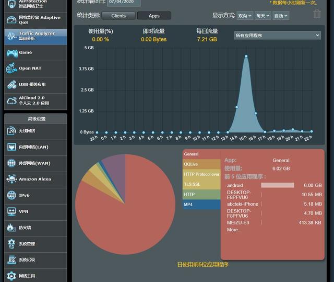Open the wireless network icon

click(x=11, y=131)
